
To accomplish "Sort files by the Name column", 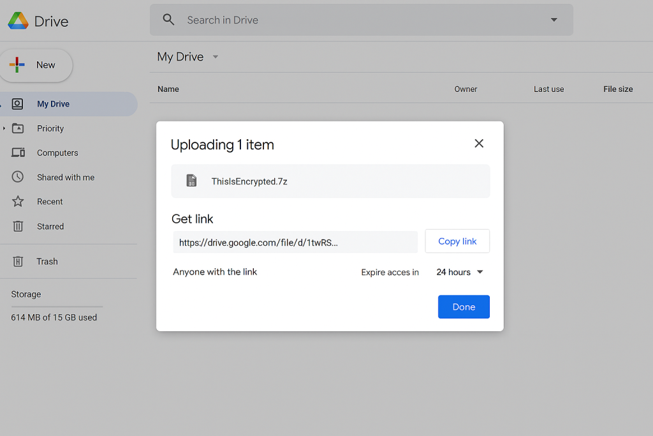I will coord(168,89).
